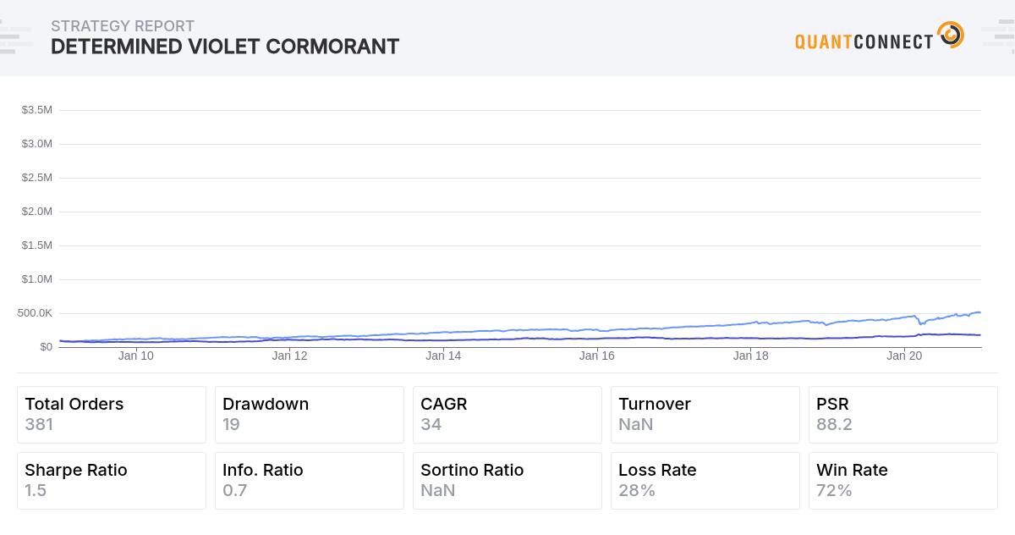Select the Sortino Ratio label
This screenshot has height=535, width=1015.
(472, 470)
